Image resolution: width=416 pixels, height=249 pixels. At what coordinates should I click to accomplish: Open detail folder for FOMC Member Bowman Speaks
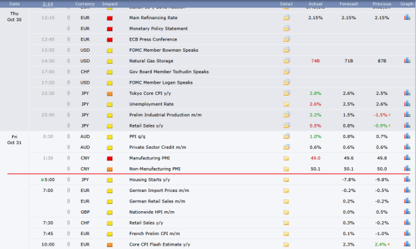point(286,50)
